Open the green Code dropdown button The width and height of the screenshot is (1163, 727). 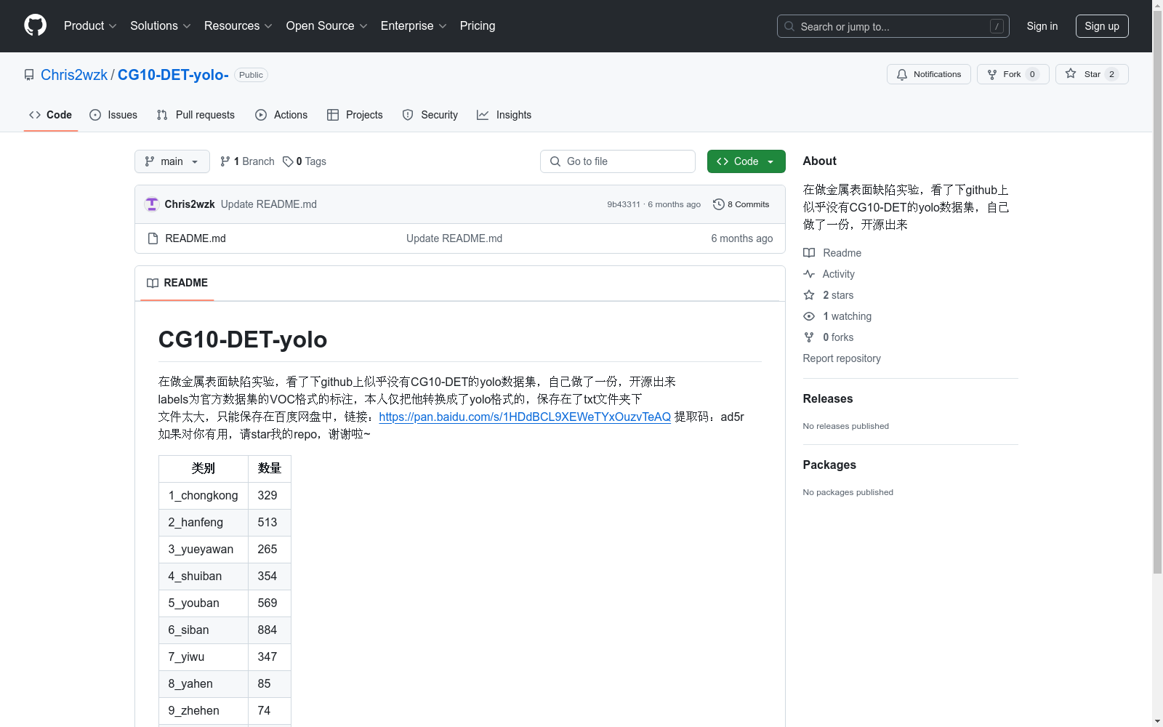(x=746, y=161)
